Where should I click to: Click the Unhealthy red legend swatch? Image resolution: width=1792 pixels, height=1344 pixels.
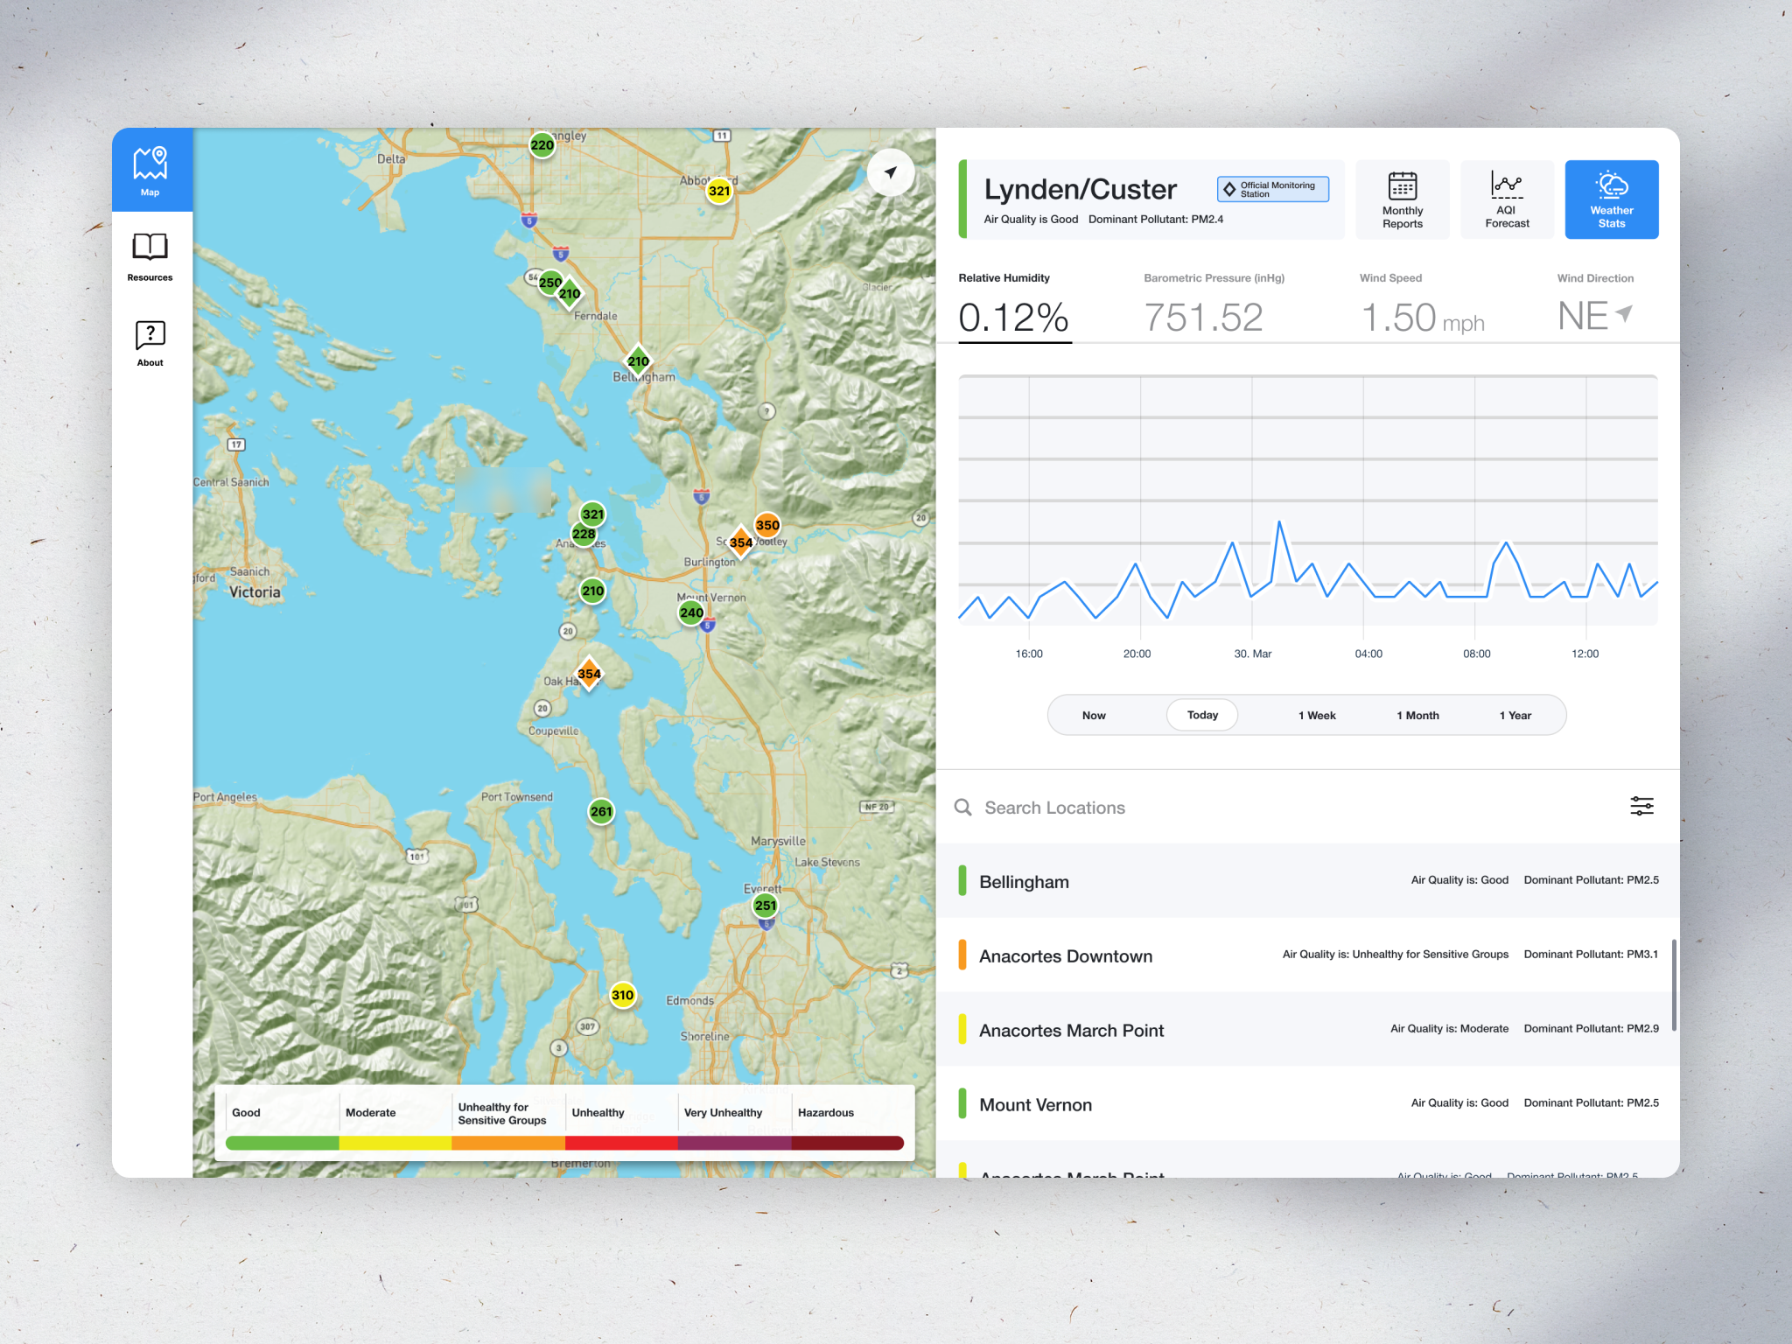coord(621,1143)
